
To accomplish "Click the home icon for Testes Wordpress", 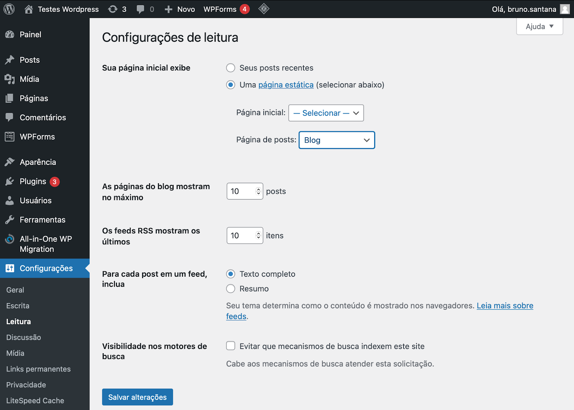I will pyautogui.click(x=29, y=9).
